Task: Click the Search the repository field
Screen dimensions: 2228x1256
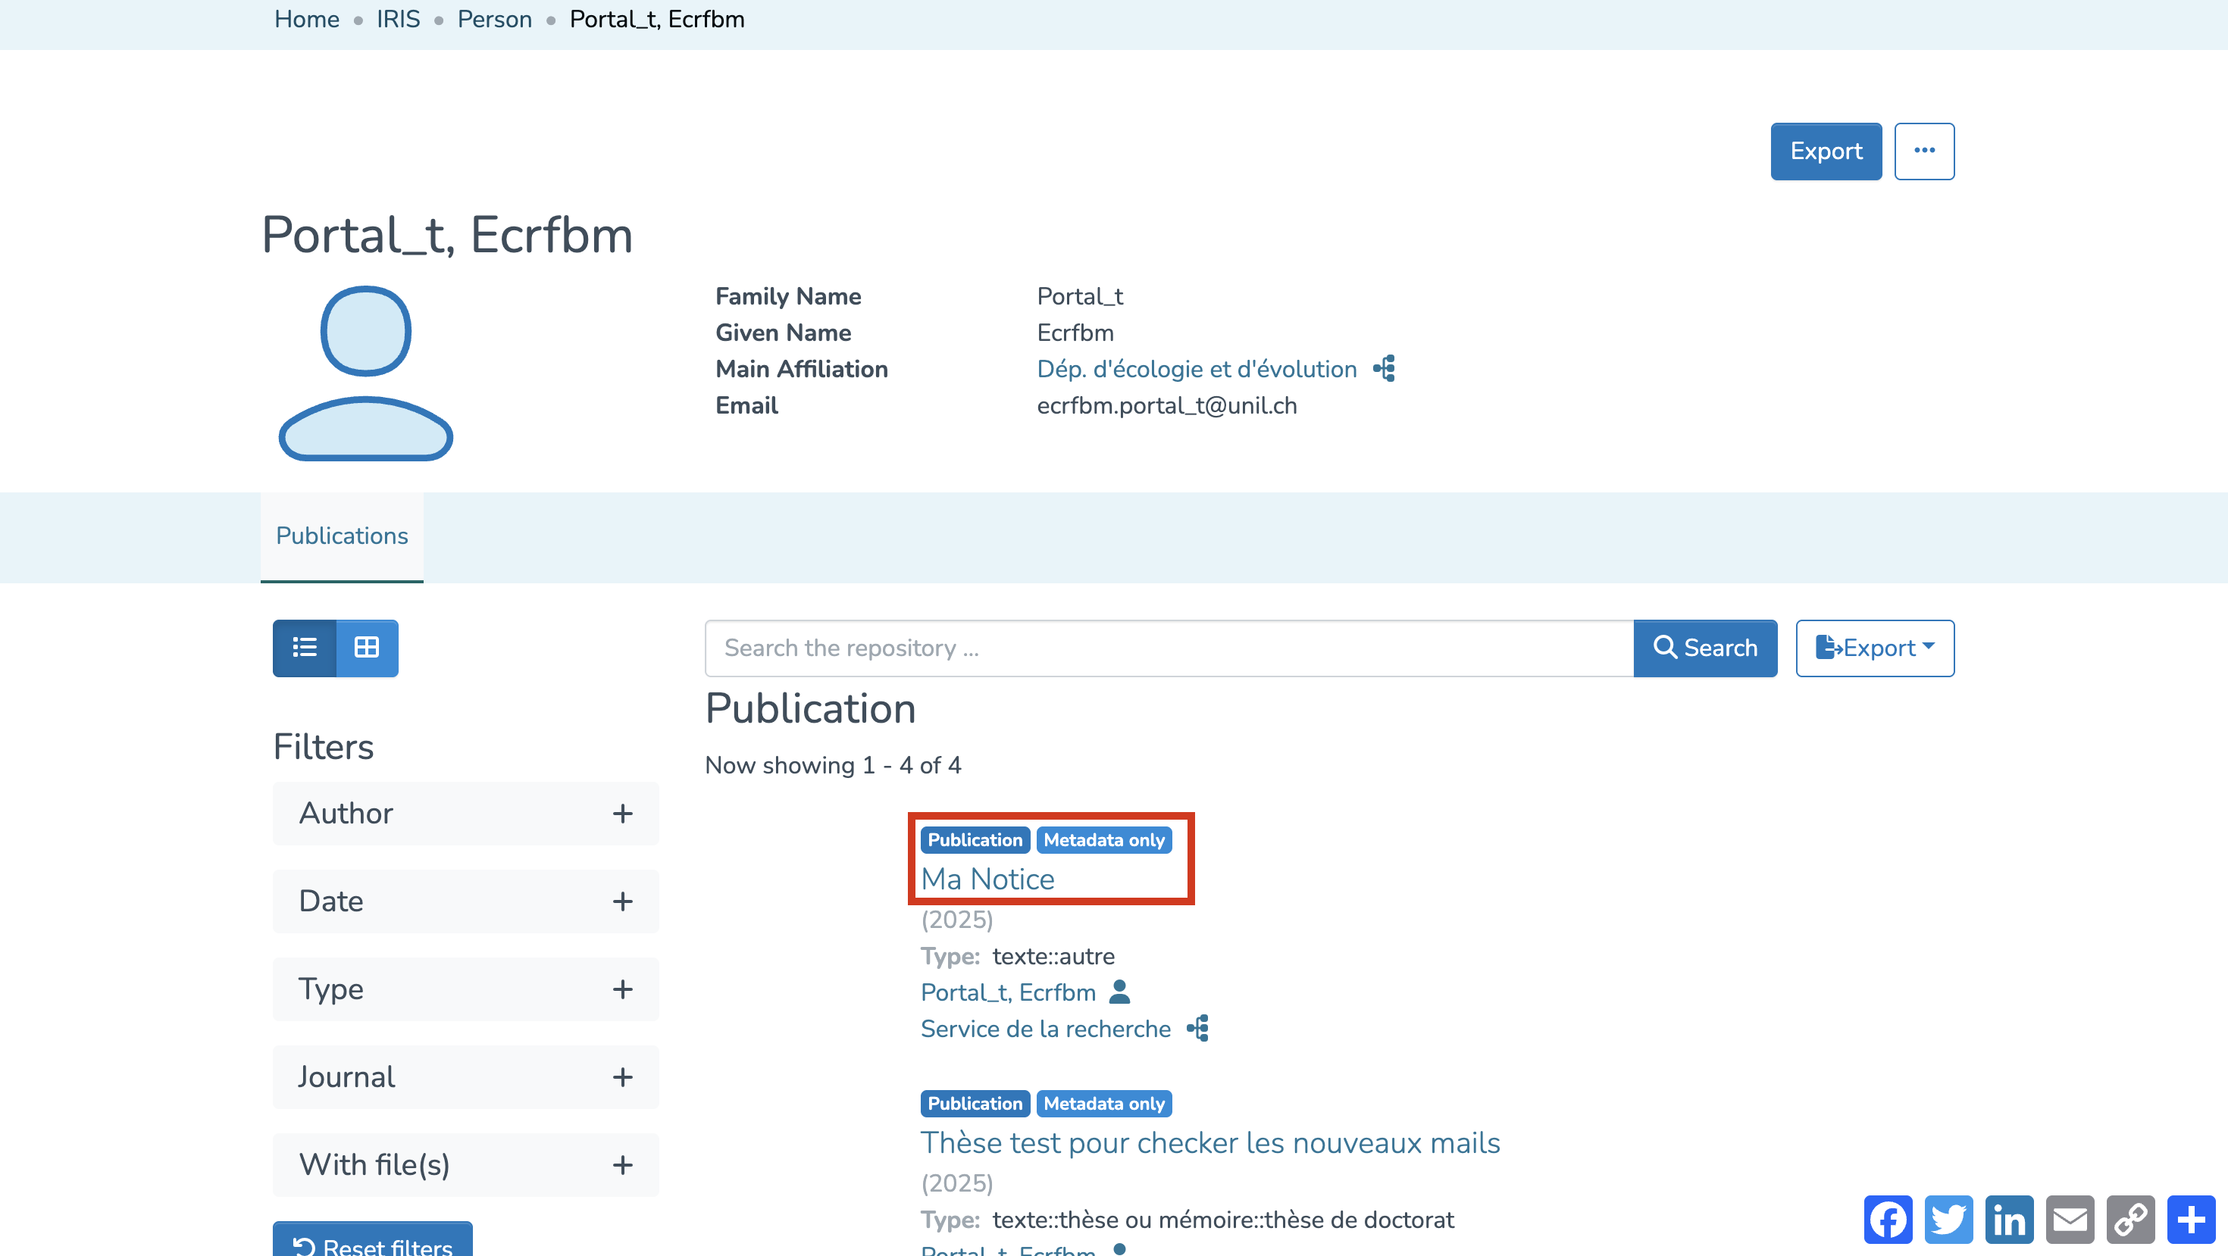Action: [1169, 648]
